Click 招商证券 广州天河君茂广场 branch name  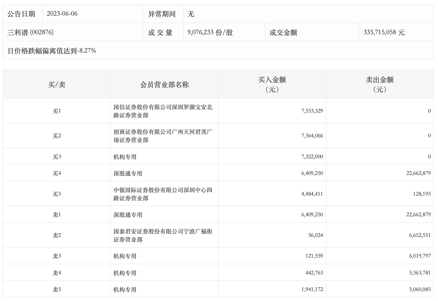[163, 136]
